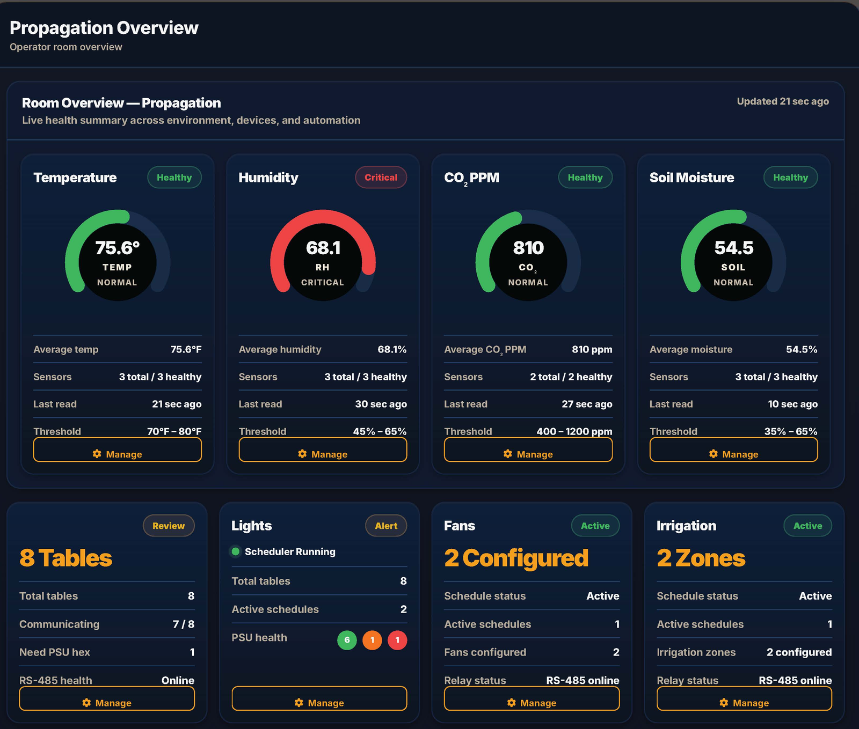Click 'Updated 21 sec ago' timestamp

[783, 101]
